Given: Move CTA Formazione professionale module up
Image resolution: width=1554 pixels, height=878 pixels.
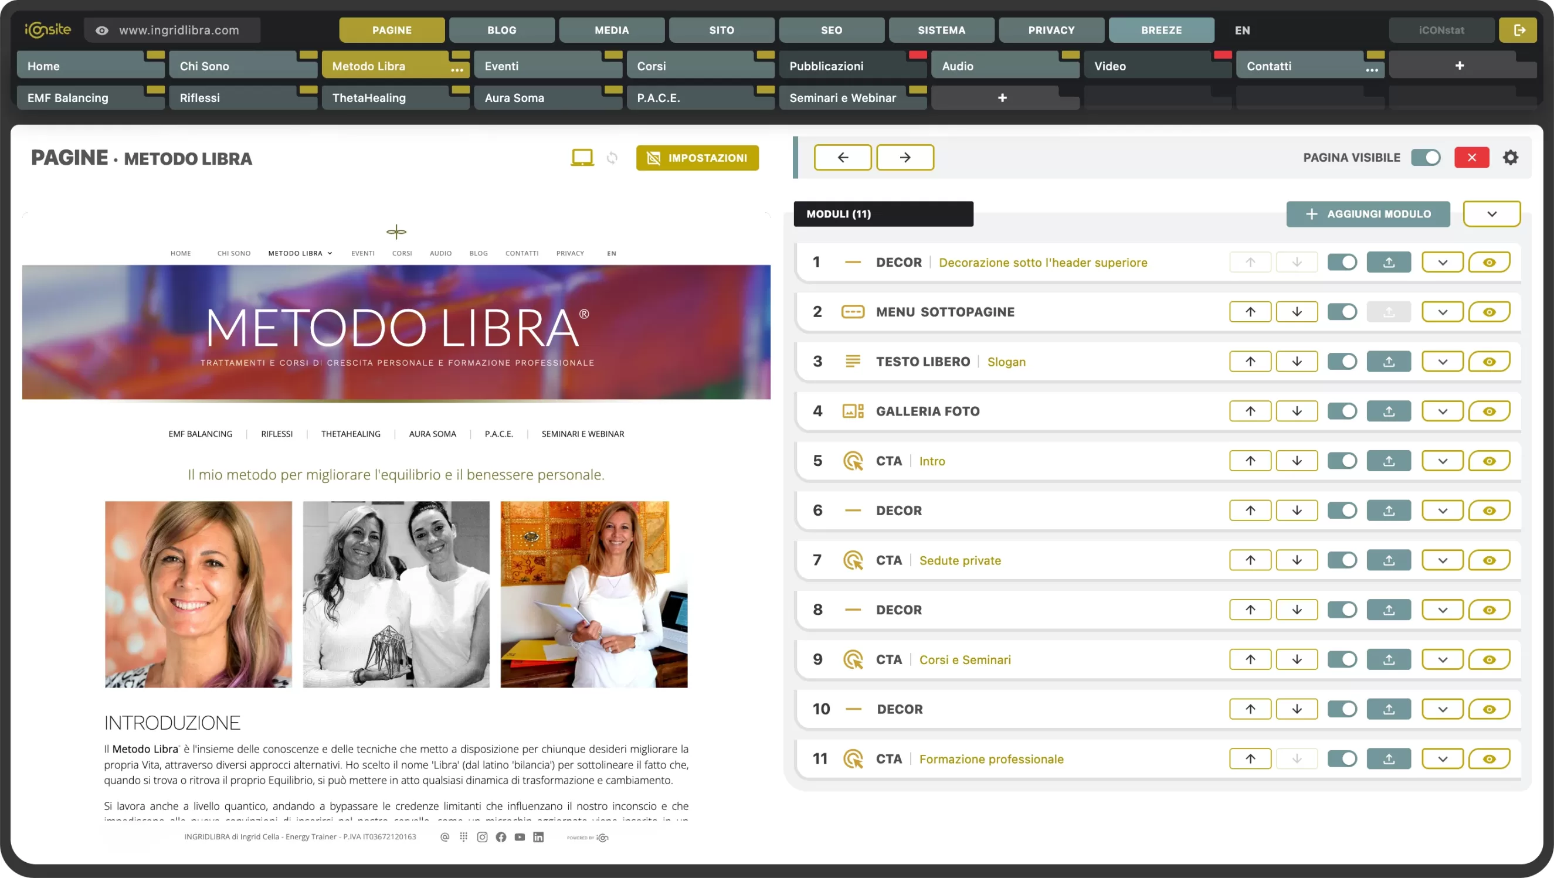Looking at the screenshot, I should tap(1251, 758).
